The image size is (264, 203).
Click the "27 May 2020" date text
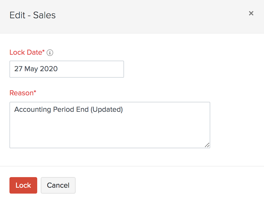pyautogui.click(x=36, y=69)
